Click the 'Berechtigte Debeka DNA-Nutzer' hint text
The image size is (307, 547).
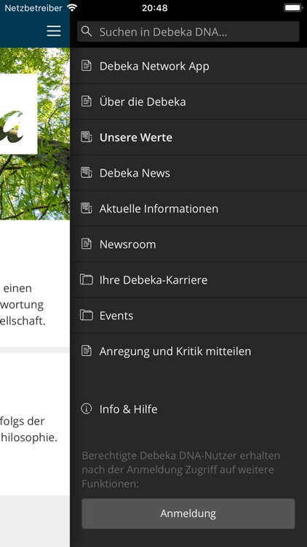181,470
